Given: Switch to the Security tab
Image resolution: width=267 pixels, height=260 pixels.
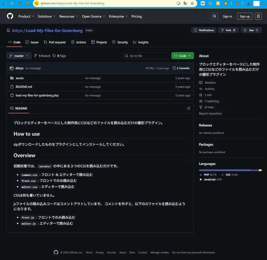Looking at the screenshot, I should pyautogui.click(x=120, y=42).
